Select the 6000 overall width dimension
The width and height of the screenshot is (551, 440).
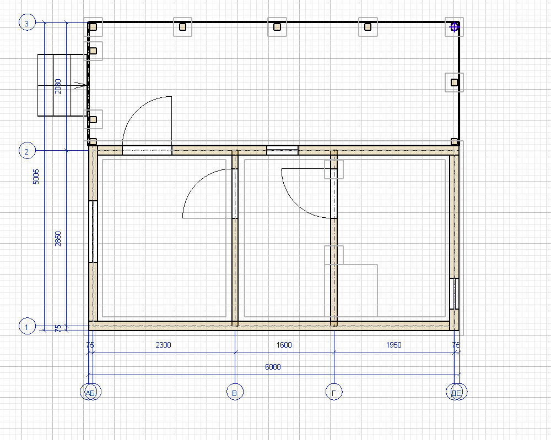(x=272, y=367)
